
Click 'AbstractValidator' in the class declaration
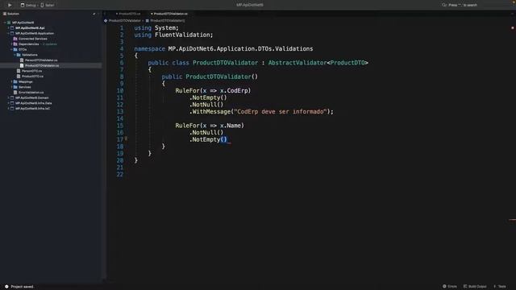[298, 63]
